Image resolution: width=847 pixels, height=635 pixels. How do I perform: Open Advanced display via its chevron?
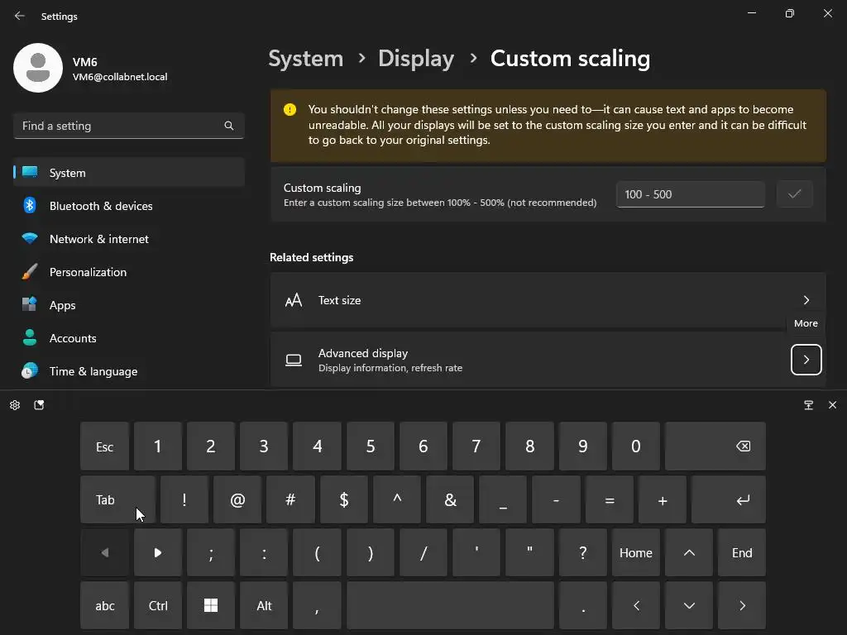(806, 360)
